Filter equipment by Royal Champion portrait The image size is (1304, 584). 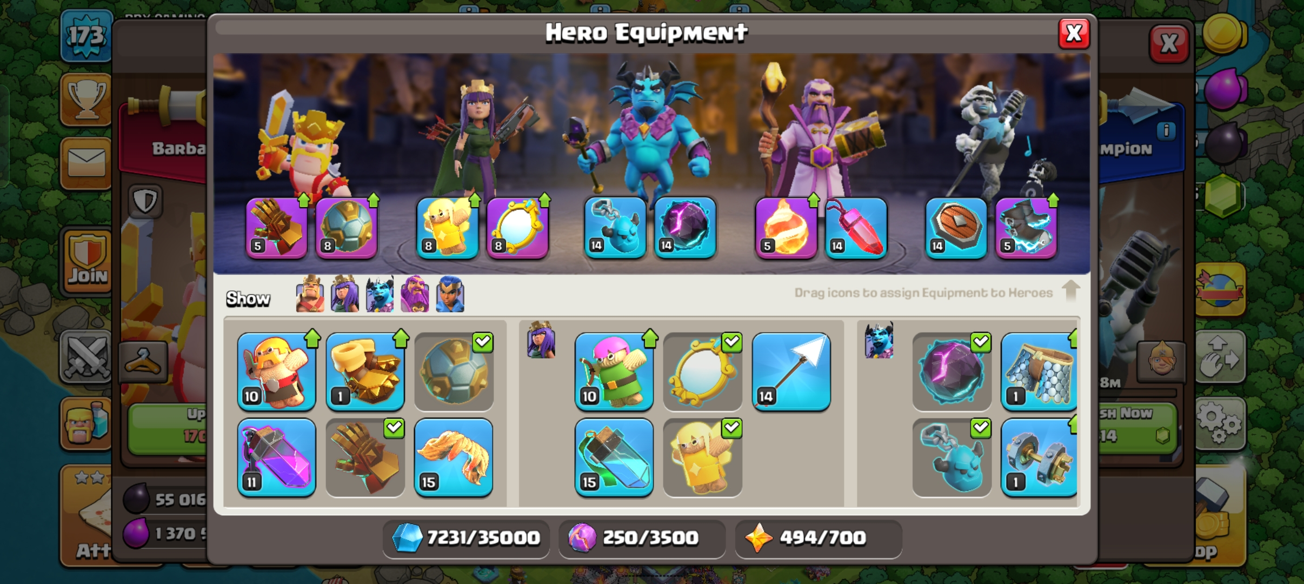click(x=450, y=294)
